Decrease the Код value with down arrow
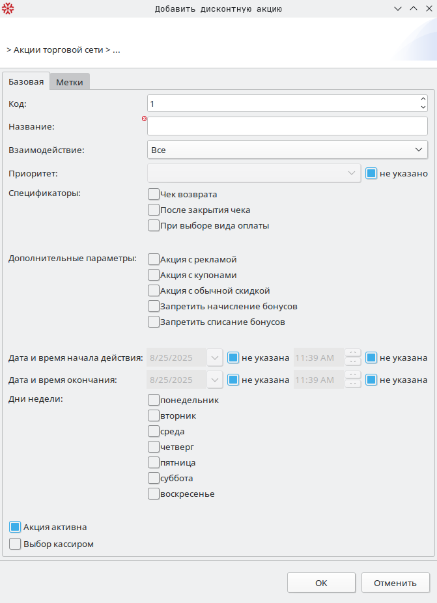The height and width of the screenshot is (603, 437). coord(423,107)
